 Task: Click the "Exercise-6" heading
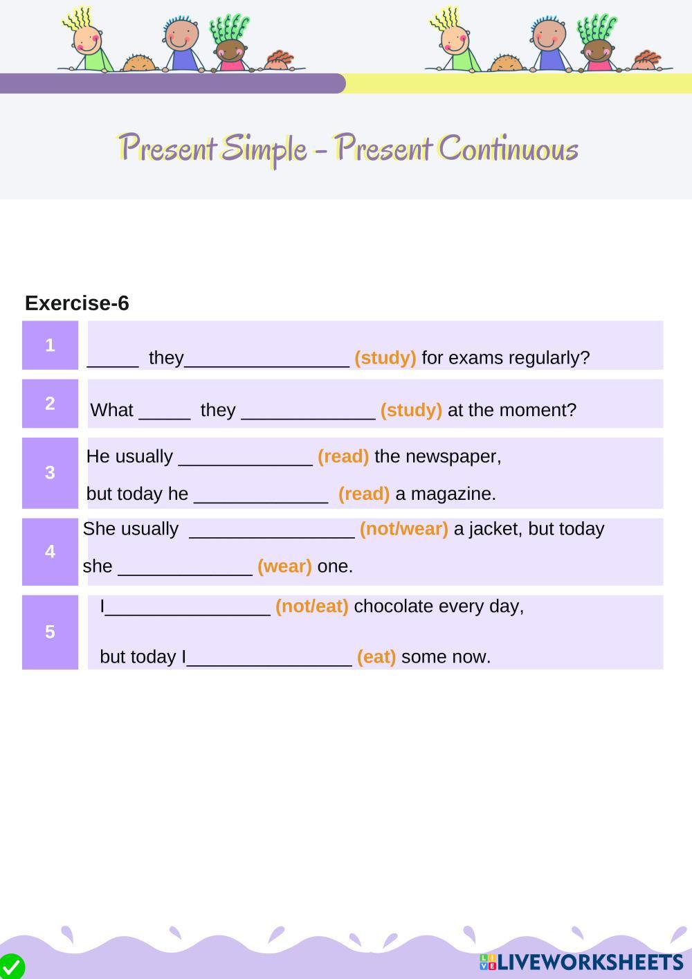click(77, 303)
